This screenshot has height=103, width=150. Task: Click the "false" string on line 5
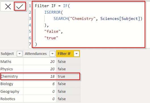[x=52, y=32]
